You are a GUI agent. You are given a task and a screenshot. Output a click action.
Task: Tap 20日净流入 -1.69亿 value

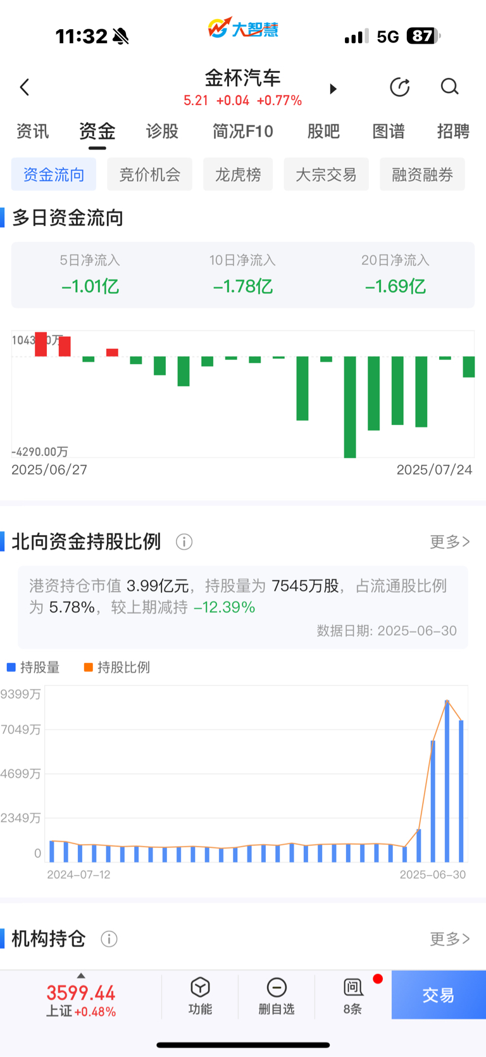pyautogui.click(x=396, y=286)
